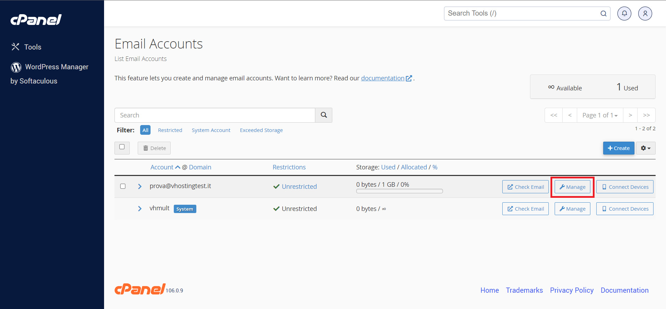The width and height of the screenshot is (666, 309).
Task: Click the cPanel logo in sidebar
Action: click(x=36, y=20)
